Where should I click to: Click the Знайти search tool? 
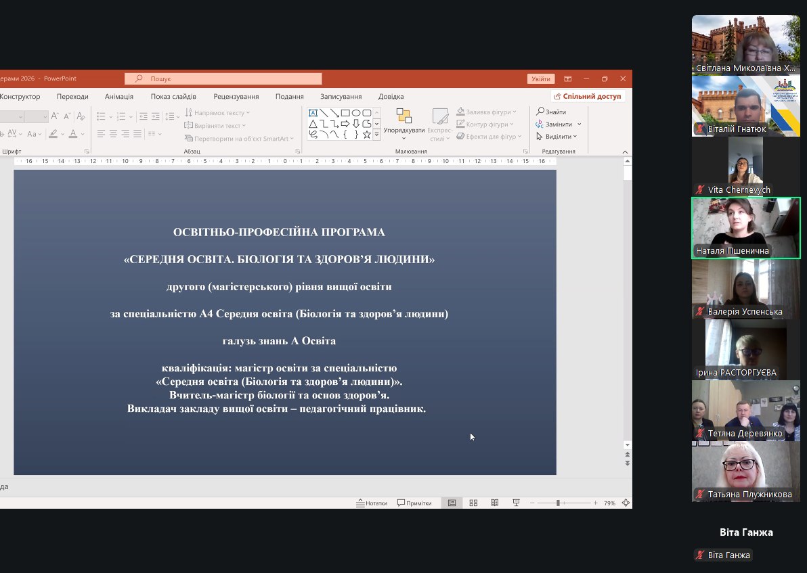click(552, 112)
